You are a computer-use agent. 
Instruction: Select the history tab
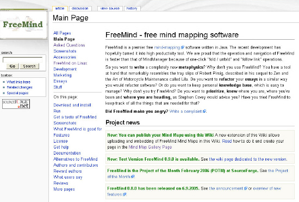[x=132, y=8]
